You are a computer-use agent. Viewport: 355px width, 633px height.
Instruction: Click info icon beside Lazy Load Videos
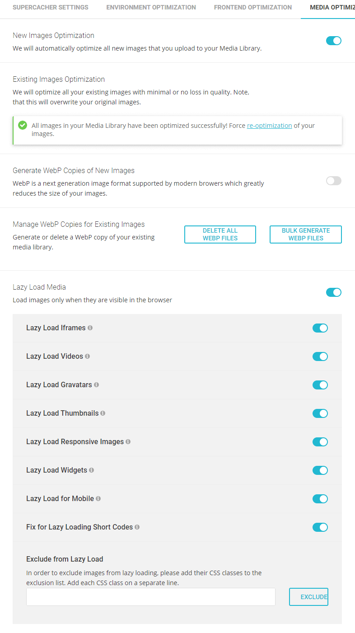point(88,356)
